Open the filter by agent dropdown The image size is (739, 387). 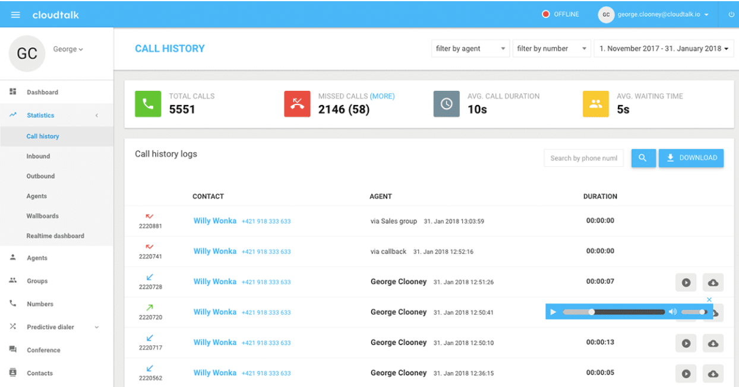tap(470, 48)
